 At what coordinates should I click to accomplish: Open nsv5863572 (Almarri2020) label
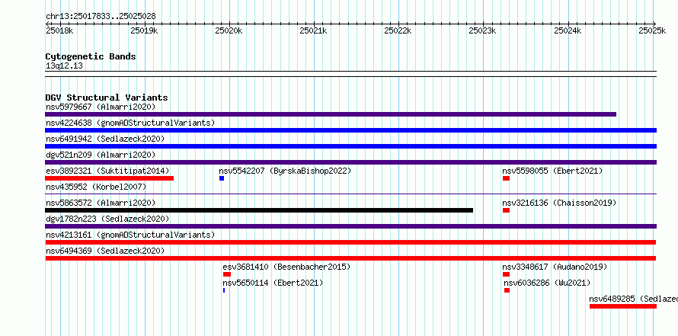101,203
